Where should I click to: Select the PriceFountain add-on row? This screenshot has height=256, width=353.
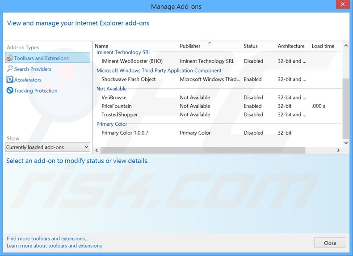[x=218, y=106]
